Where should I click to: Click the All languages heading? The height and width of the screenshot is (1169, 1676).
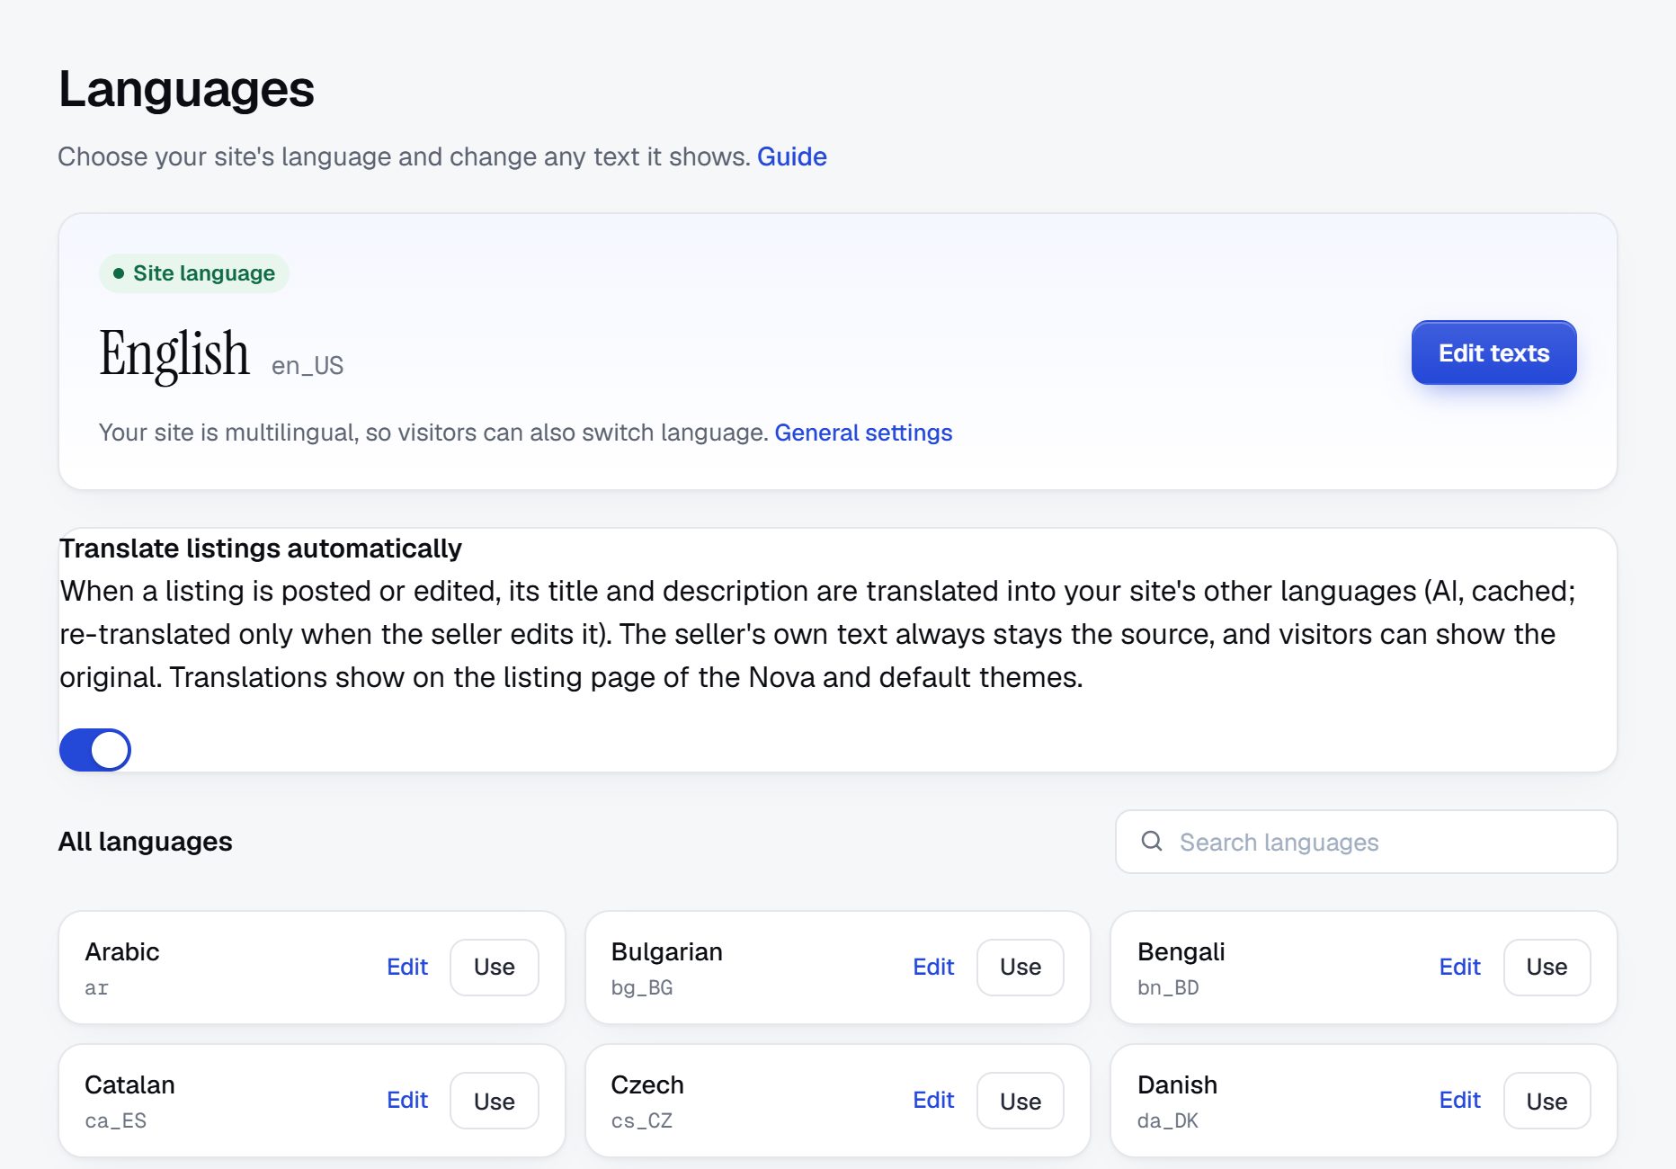click(146, 841)
